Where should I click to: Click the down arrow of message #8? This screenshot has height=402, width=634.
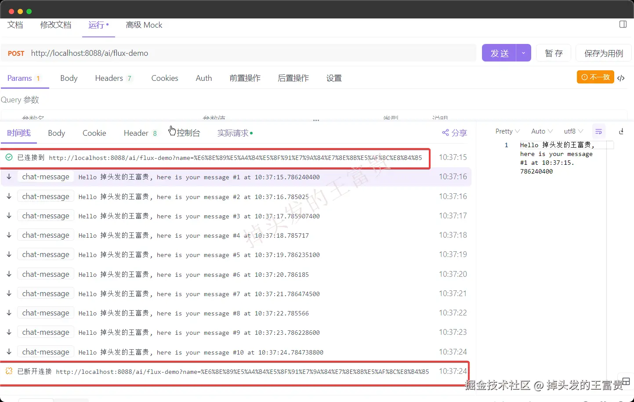point(9,313)
